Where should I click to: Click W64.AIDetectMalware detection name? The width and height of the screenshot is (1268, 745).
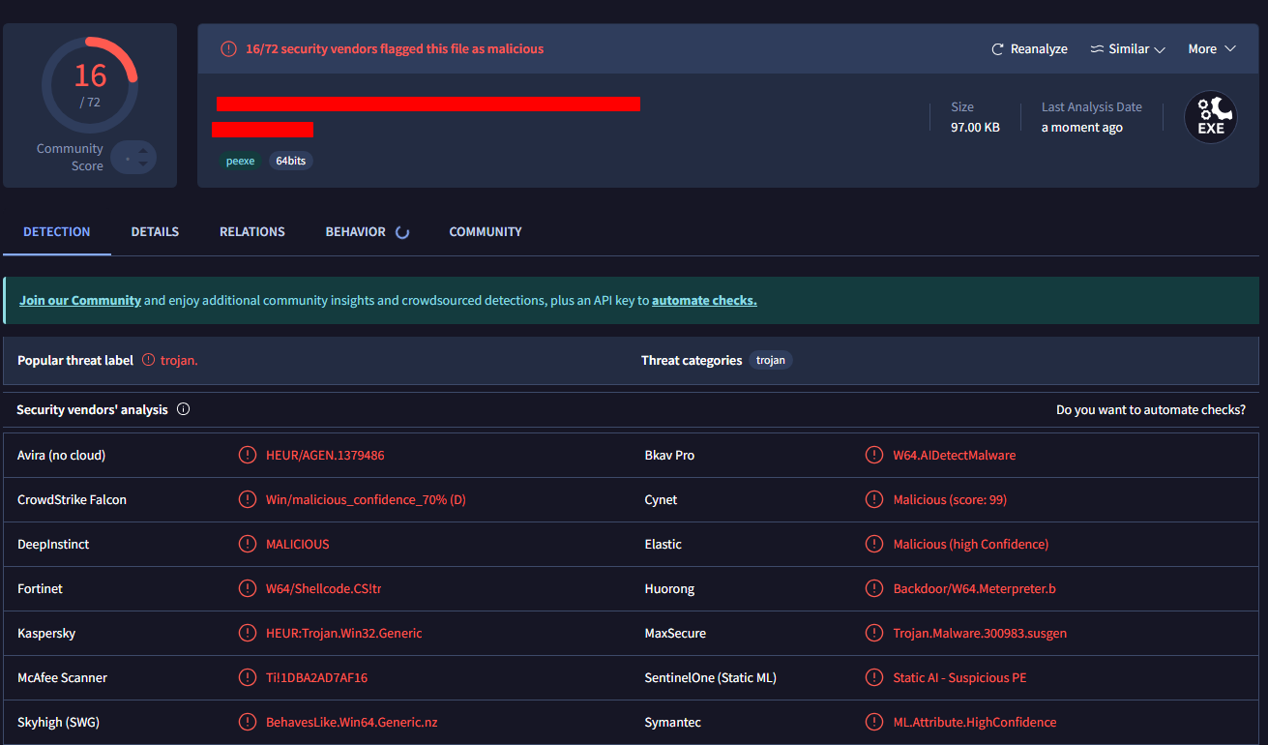[x=955, y=455]
